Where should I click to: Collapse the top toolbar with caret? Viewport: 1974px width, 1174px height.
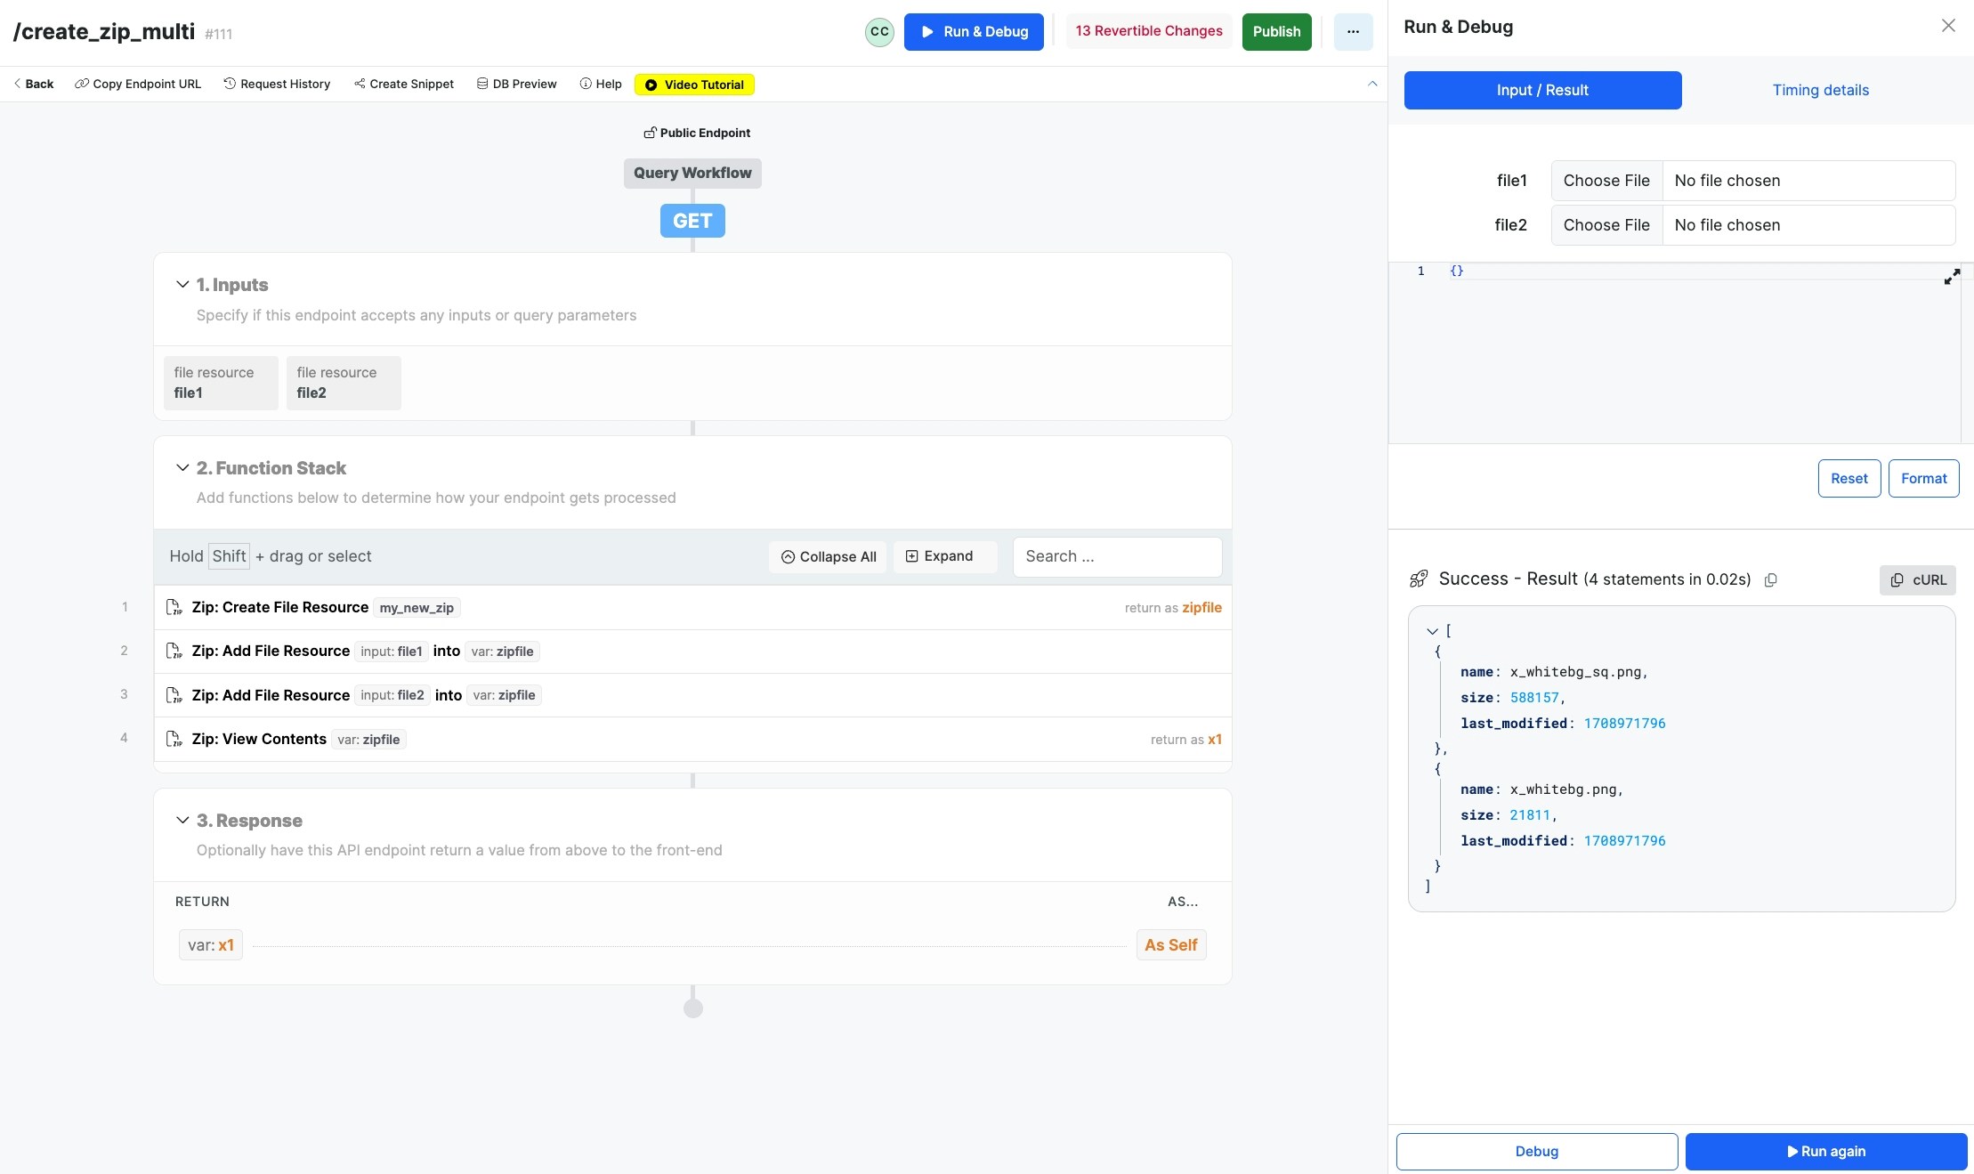(1372, 84)
